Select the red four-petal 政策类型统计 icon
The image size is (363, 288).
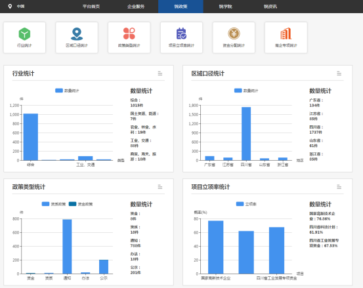129,33
